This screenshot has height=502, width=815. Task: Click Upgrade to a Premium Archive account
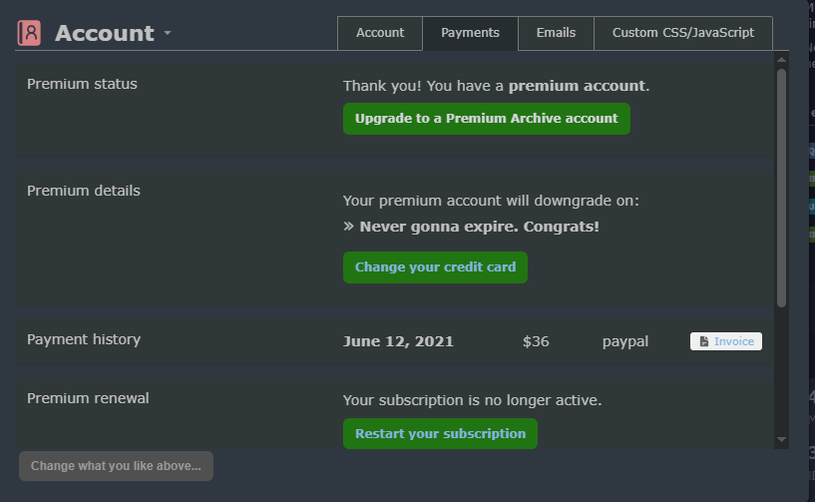(x=486, y=119)
